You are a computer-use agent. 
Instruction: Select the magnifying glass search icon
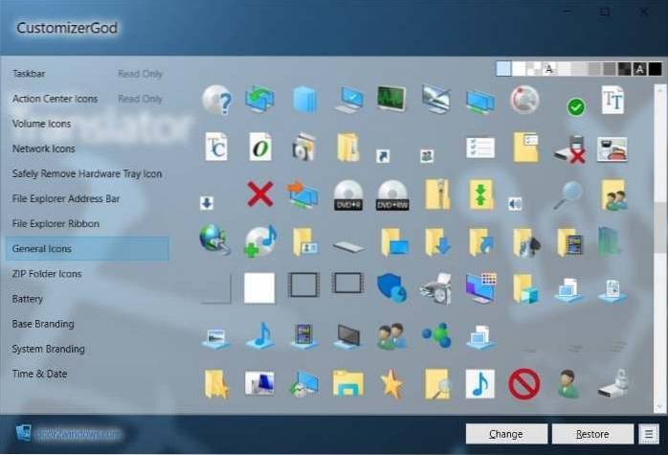tap(568, 194)
